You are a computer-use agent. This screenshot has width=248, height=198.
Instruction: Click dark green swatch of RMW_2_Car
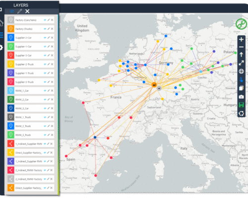(11, 99)
